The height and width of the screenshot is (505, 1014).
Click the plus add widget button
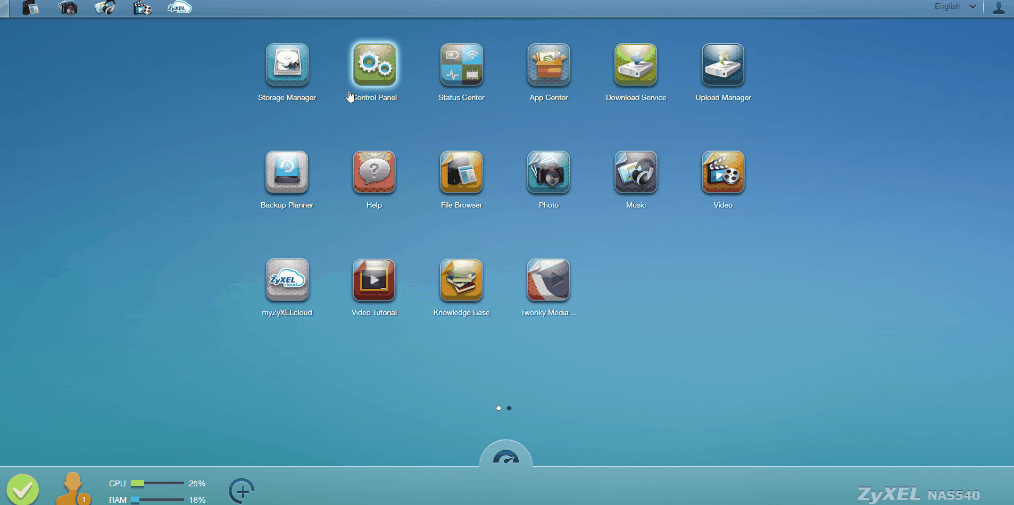pyautogui.click(x=242, y=491)
